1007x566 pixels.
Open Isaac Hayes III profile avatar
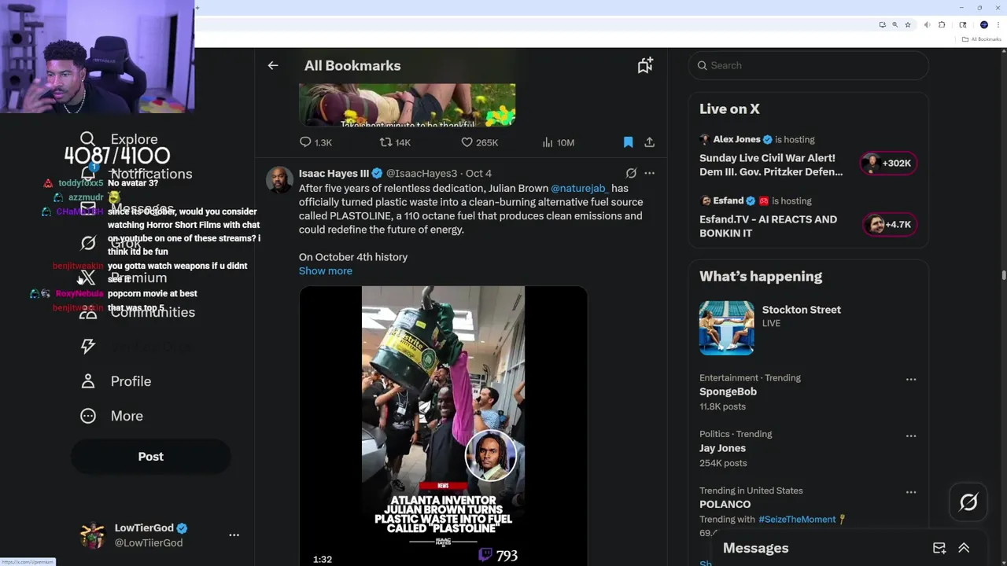click(x=279, y=180)
